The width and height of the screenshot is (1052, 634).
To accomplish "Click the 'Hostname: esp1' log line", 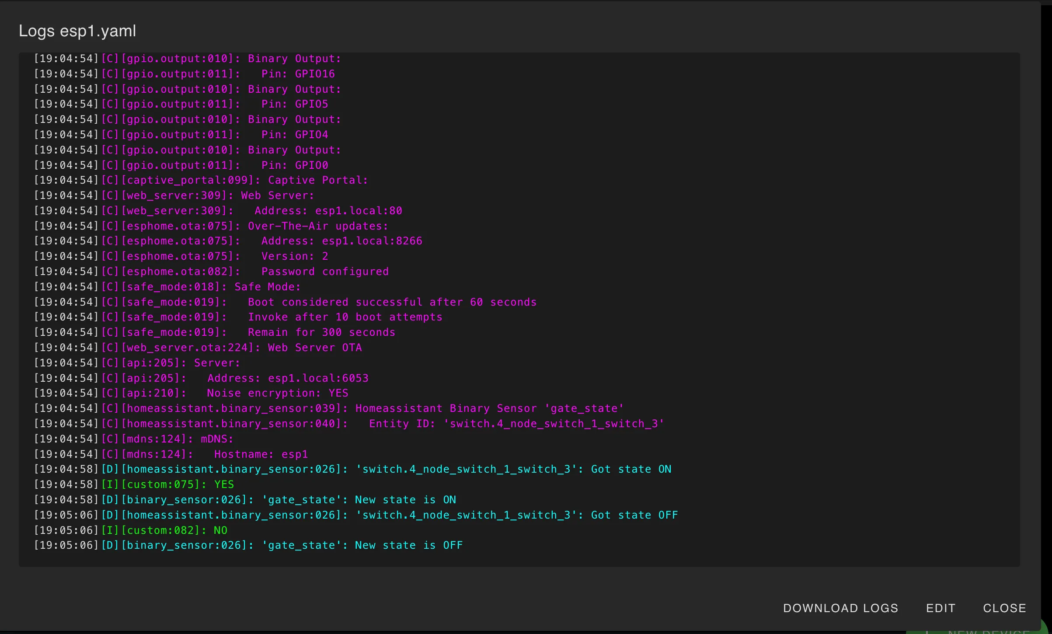I will [x=261, y=454].
